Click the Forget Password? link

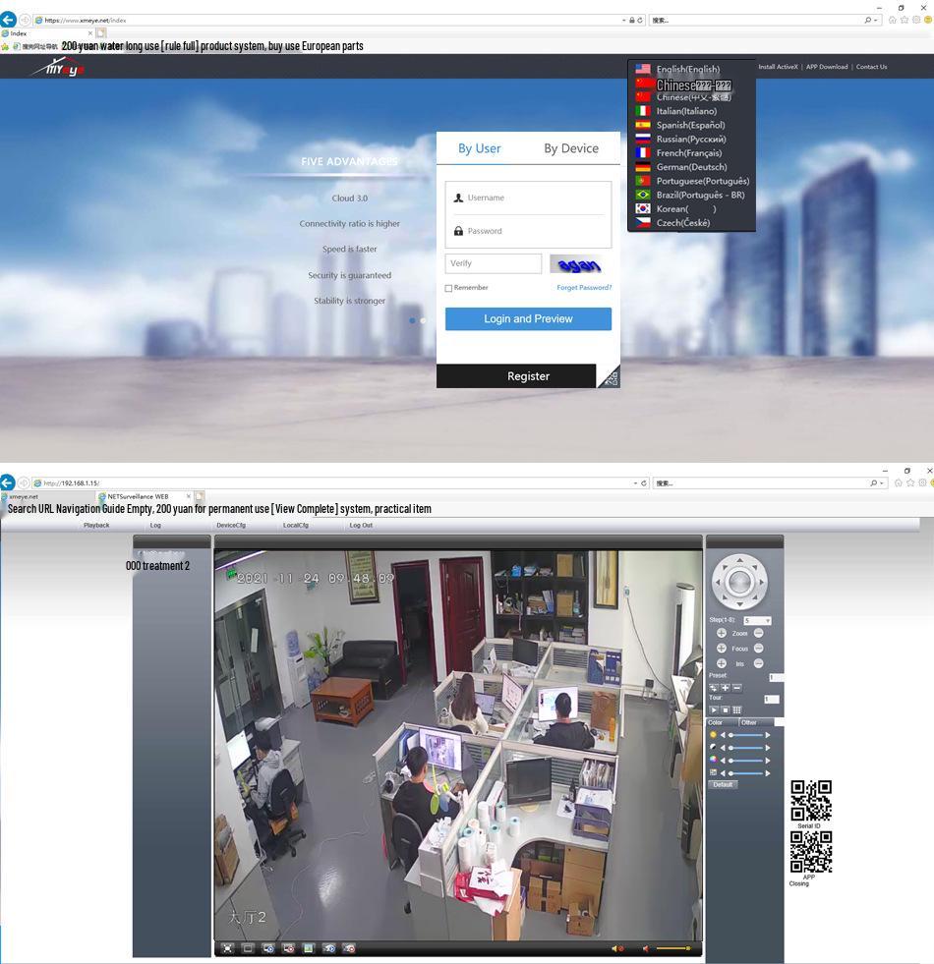[x=584, y=288]
